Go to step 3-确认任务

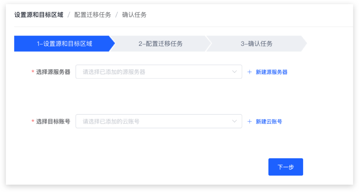256,44
